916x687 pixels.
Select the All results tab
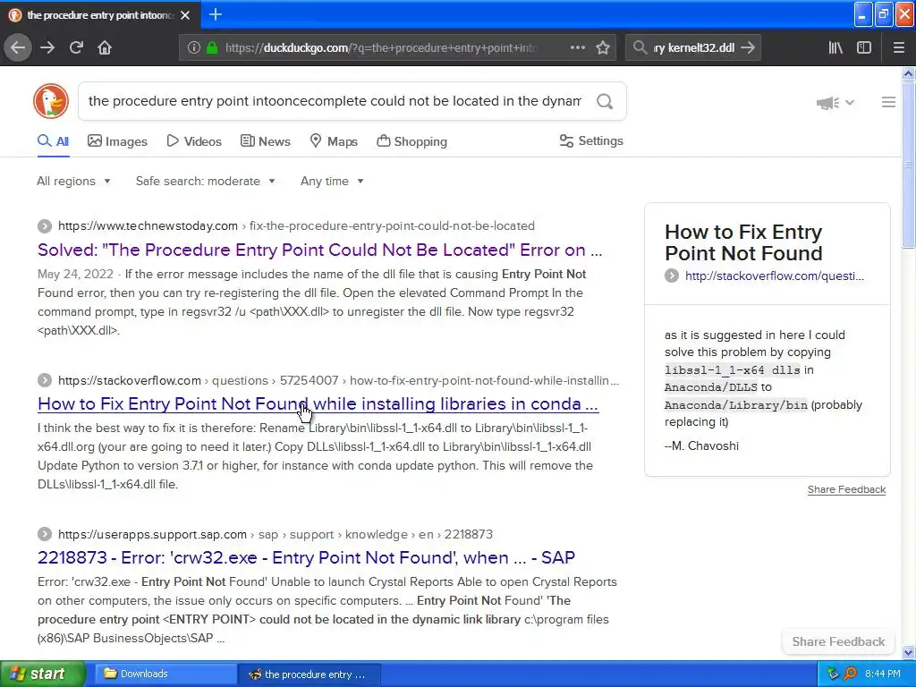(x=53, y=141)
